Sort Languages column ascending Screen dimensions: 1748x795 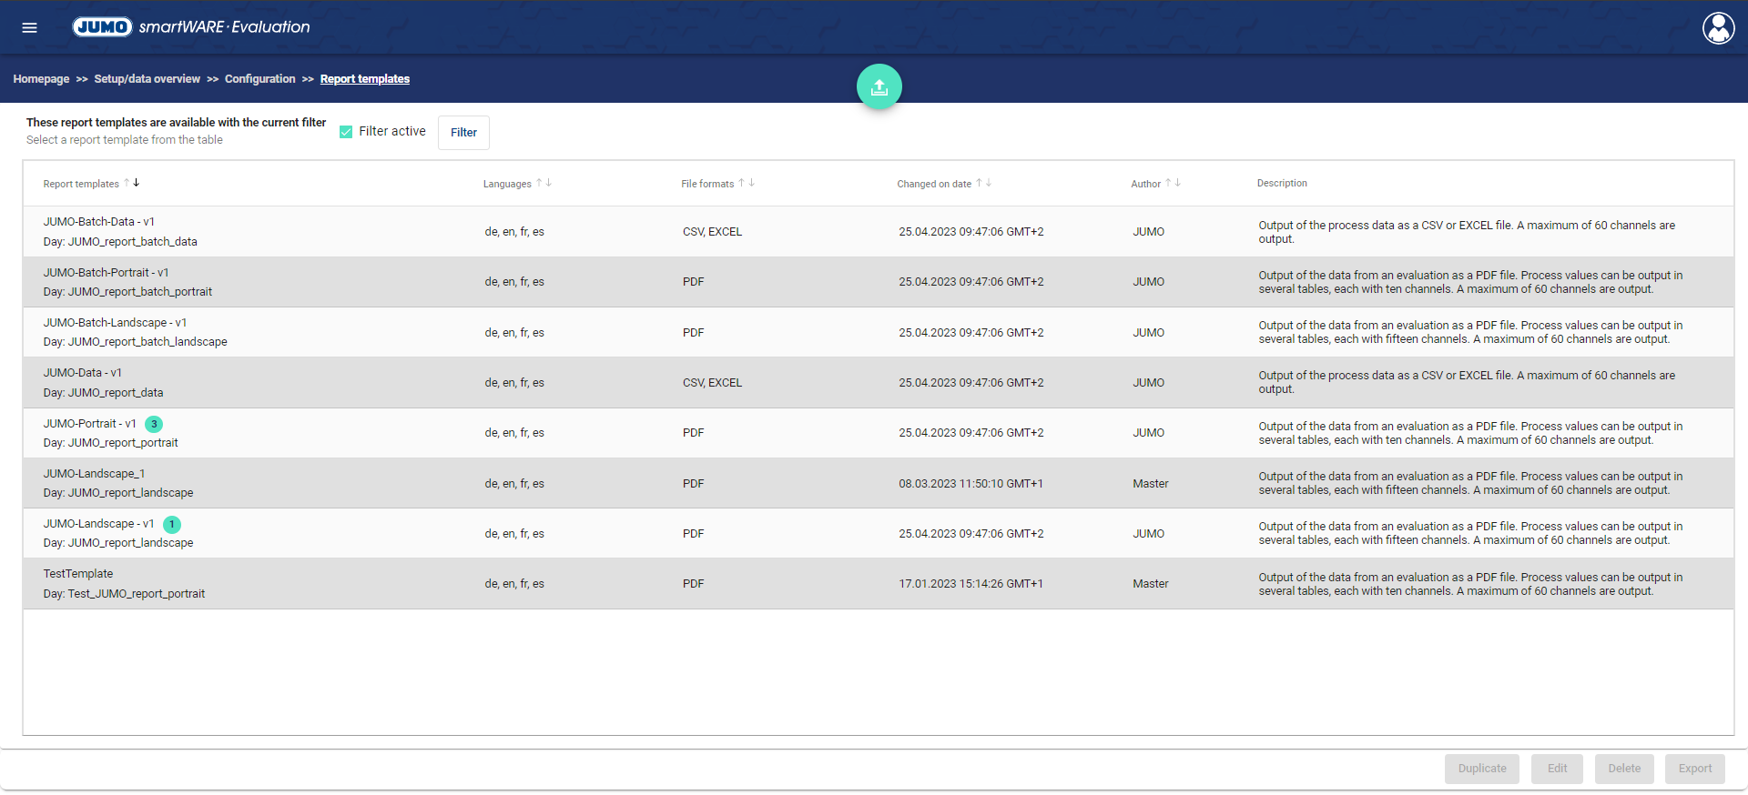[539, 183]
